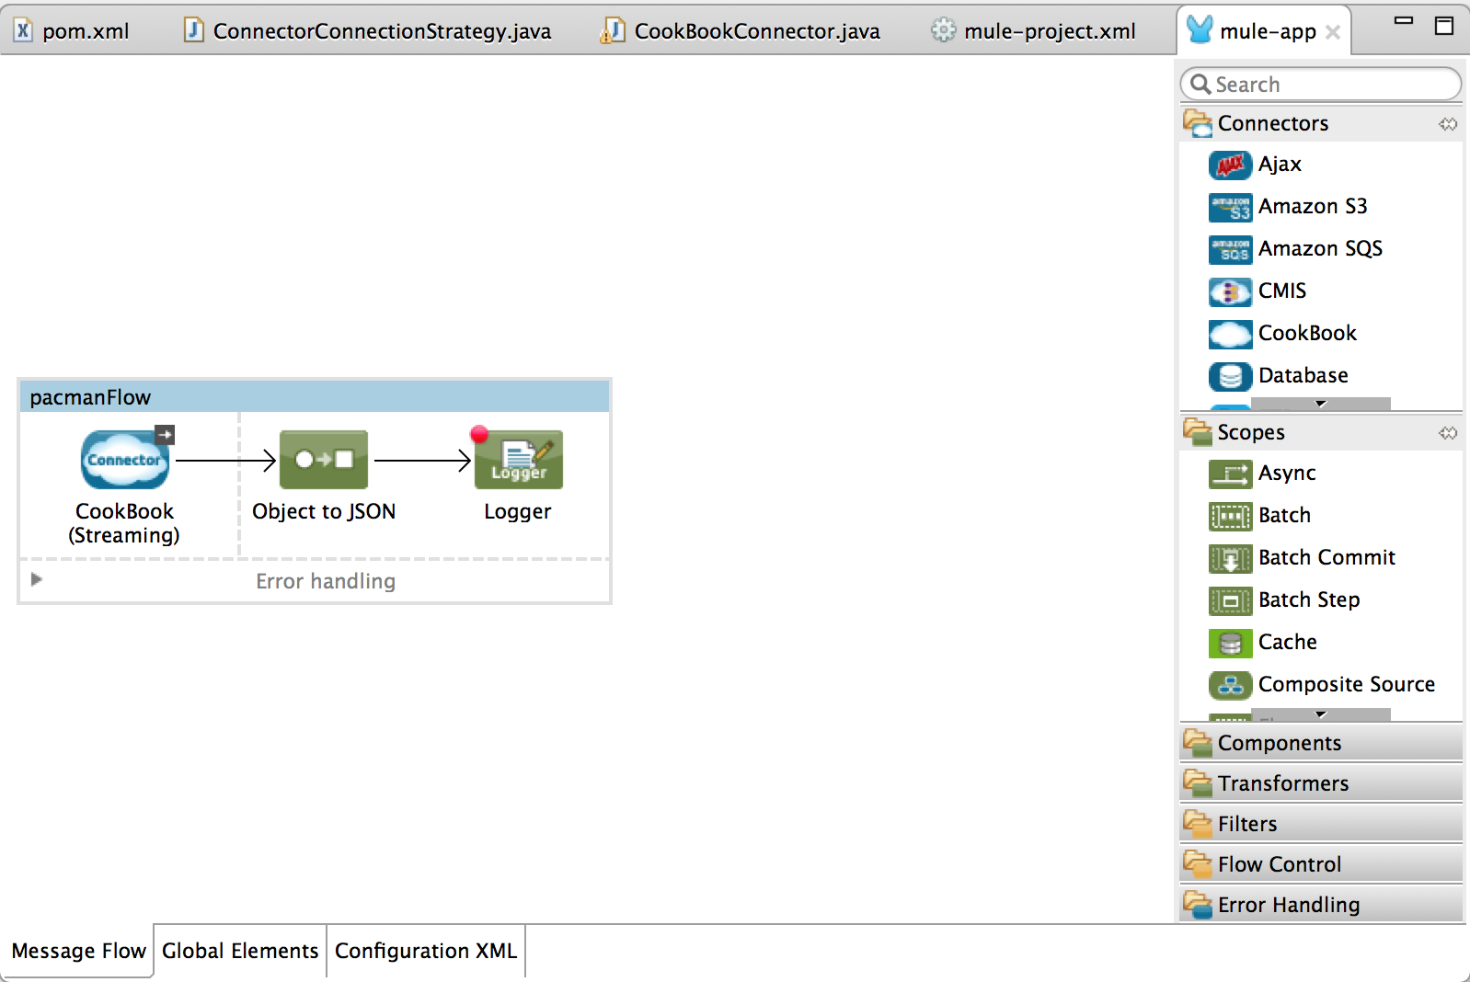Switch to the mule-project.xml tab
1470x982 pixels.
pyautogui.click(x=1034, y=31)
